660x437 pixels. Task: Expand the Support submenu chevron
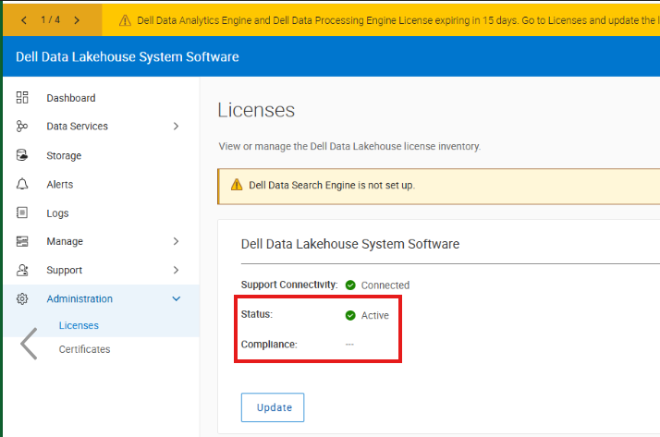pyautogui.click(x=176, y=270)
